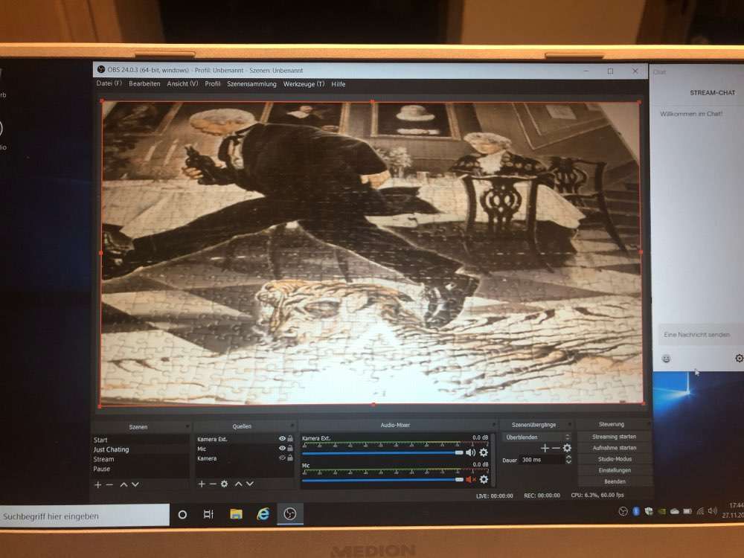Open scene transition properties gear
744x558 pixels.
[567, 448]
